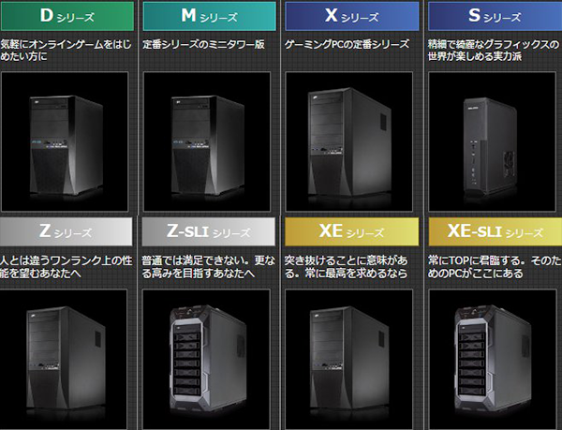This screenshot has height=430, width=562.
Task: Select the XE-SLI シリーズ gold banner
Action: pos(495,231)
